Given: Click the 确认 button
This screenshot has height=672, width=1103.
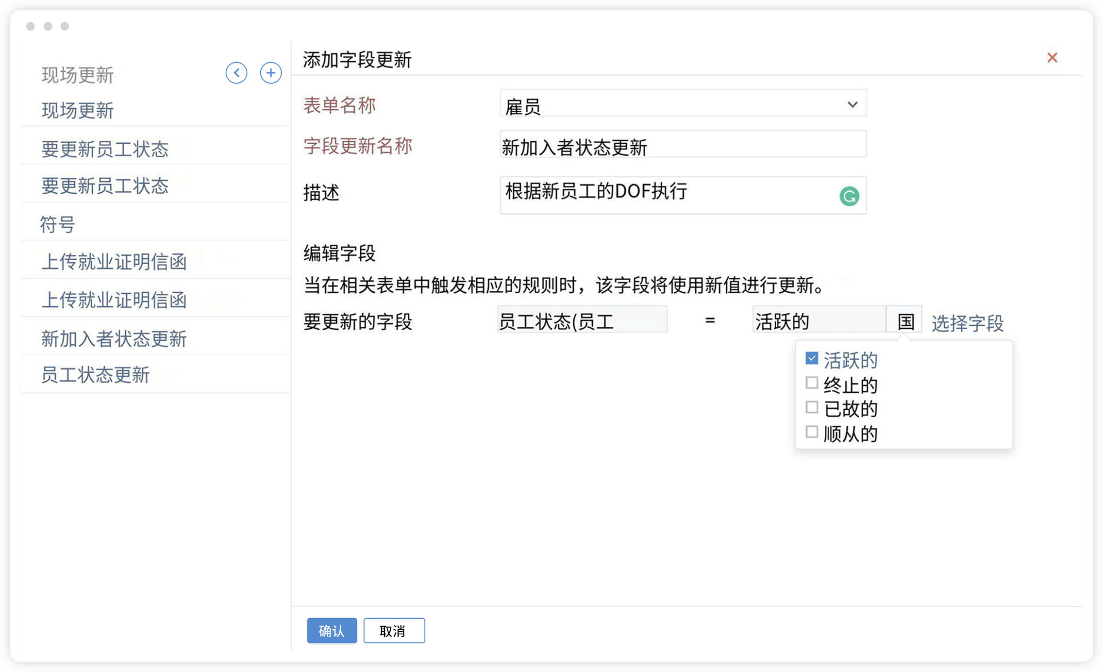Looking at the screenshot, I should (x=332, y=630).
